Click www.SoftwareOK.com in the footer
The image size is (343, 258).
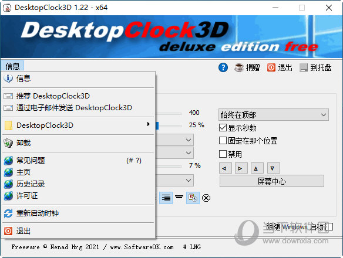pos(142,247)
